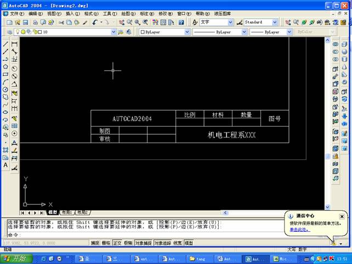
Task: Open the Layer Properties Manager icon
Action: [9, 32]
